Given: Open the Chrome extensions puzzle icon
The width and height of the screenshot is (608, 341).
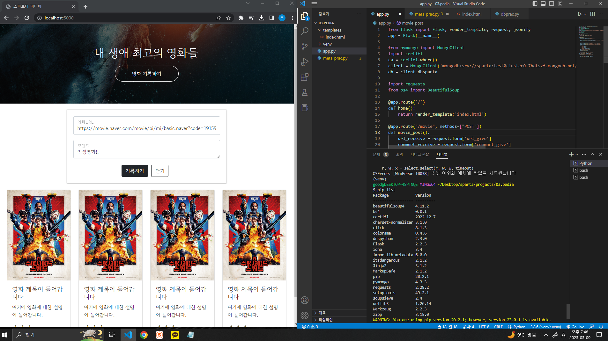Looking at the screenshot, I should (x=241, y=18).
